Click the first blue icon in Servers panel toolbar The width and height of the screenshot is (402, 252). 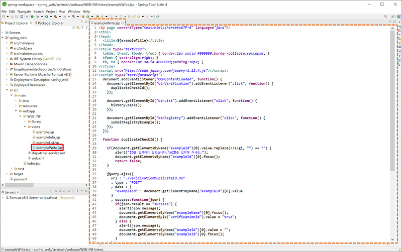click(x=52, y=191)
